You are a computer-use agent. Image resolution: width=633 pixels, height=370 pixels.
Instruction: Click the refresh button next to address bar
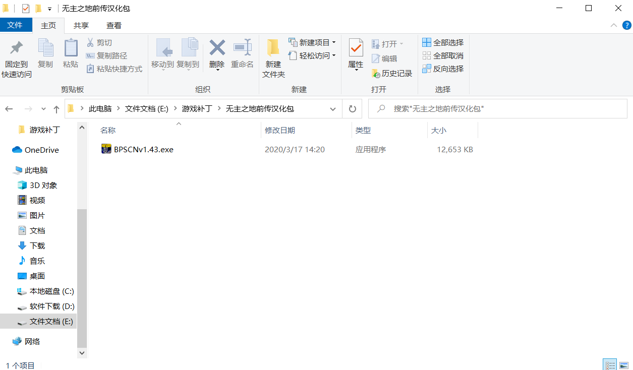pos(352,108)
